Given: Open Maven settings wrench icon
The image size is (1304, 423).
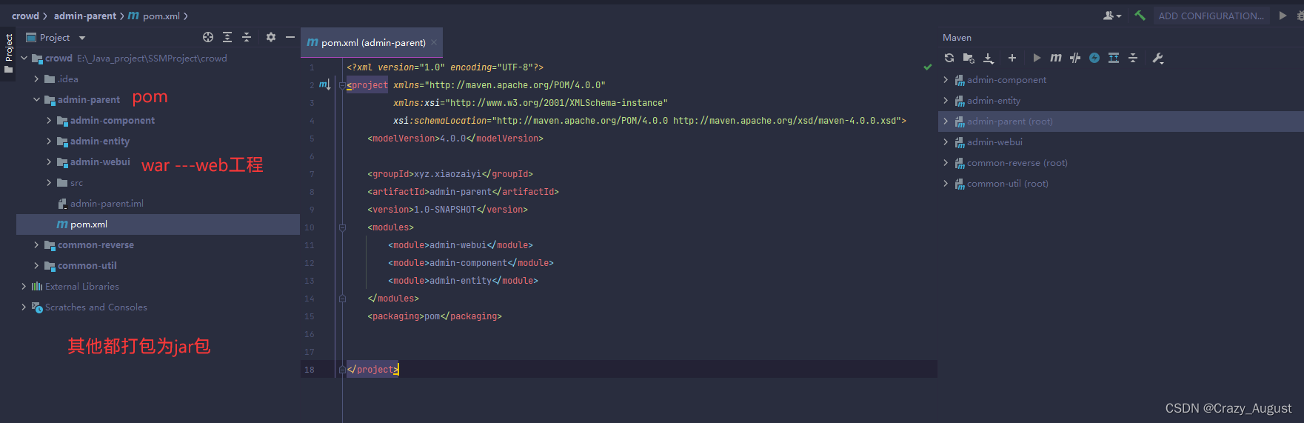Looking at the screenshot, I should pyautogui.click(x=1158, y=58).
